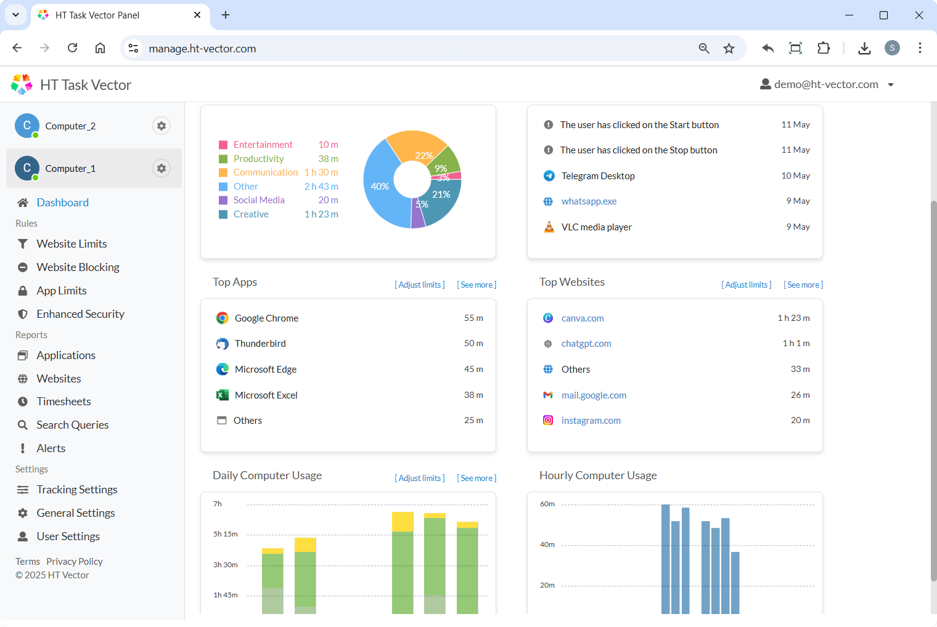
Task: View the Timesheets report
Action: [x=63, y=401]
